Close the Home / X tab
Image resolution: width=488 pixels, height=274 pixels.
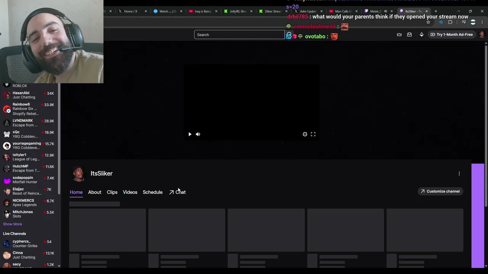(x=146, y=11)
